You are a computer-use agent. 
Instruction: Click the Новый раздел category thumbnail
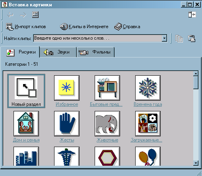pos(26,88)
